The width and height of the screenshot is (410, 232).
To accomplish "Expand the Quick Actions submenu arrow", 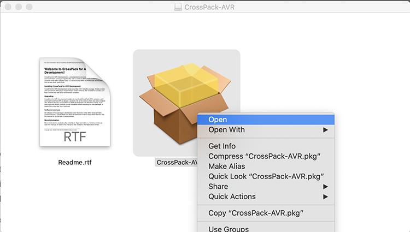I will (325, 197).
